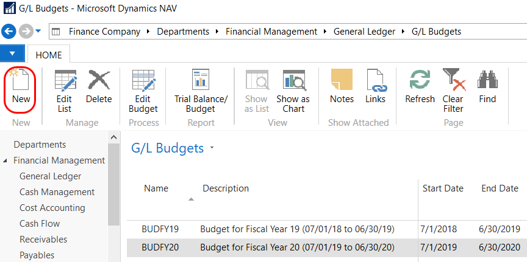Click the General Ledger breadcrumb link
This screenshot has width=527, height=262.
[364, 31]
